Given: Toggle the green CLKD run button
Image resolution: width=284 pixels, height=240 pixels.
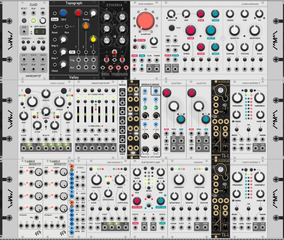Looking at the screenshot, I should coord(33,21).
